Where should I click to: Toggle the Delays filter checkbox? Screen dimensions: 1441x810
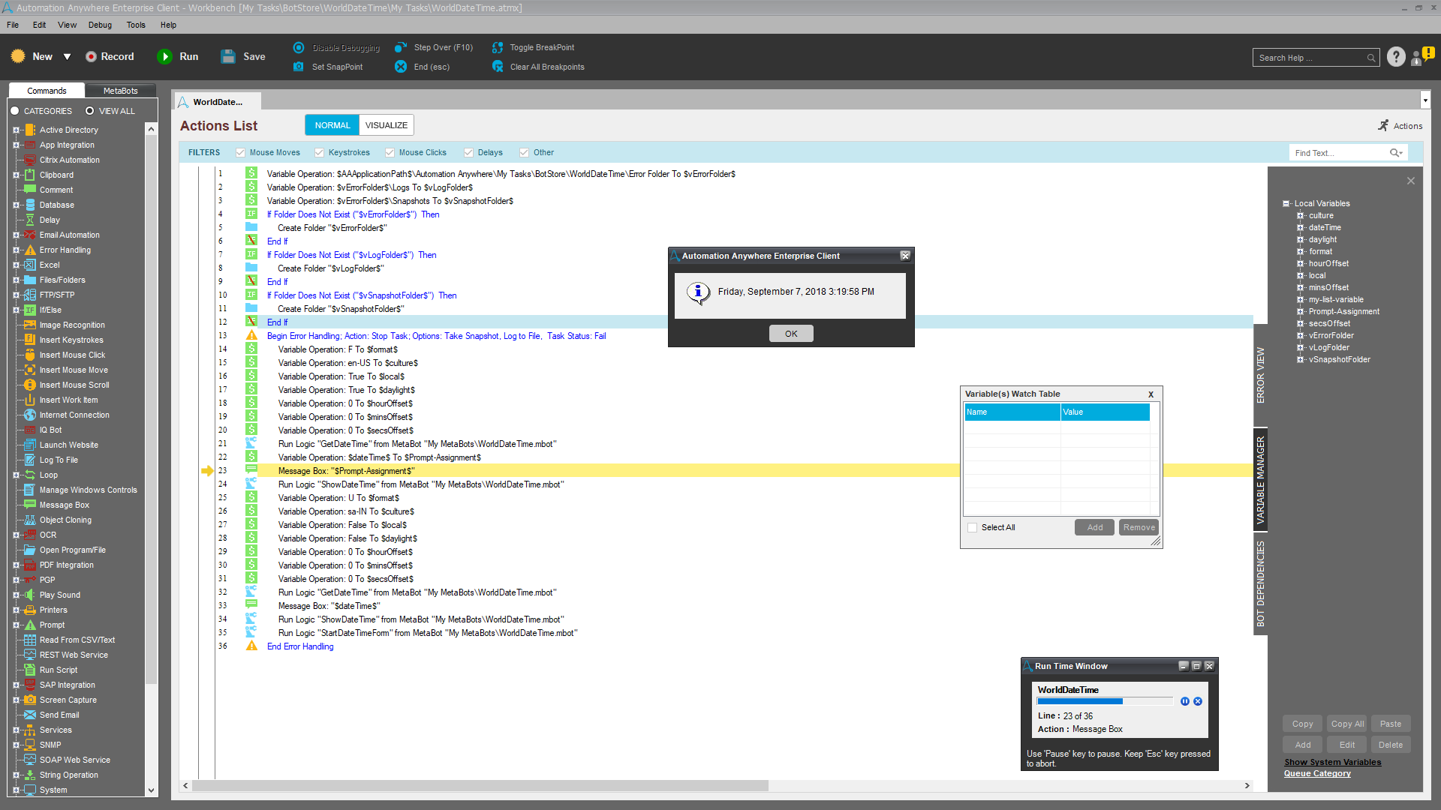[x=469, y=153]
